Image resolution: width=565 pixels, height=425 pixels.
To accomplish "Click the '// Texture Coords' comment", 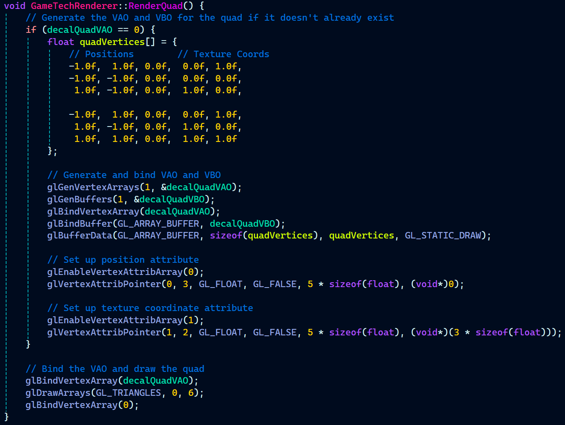I will click(223, 54).
